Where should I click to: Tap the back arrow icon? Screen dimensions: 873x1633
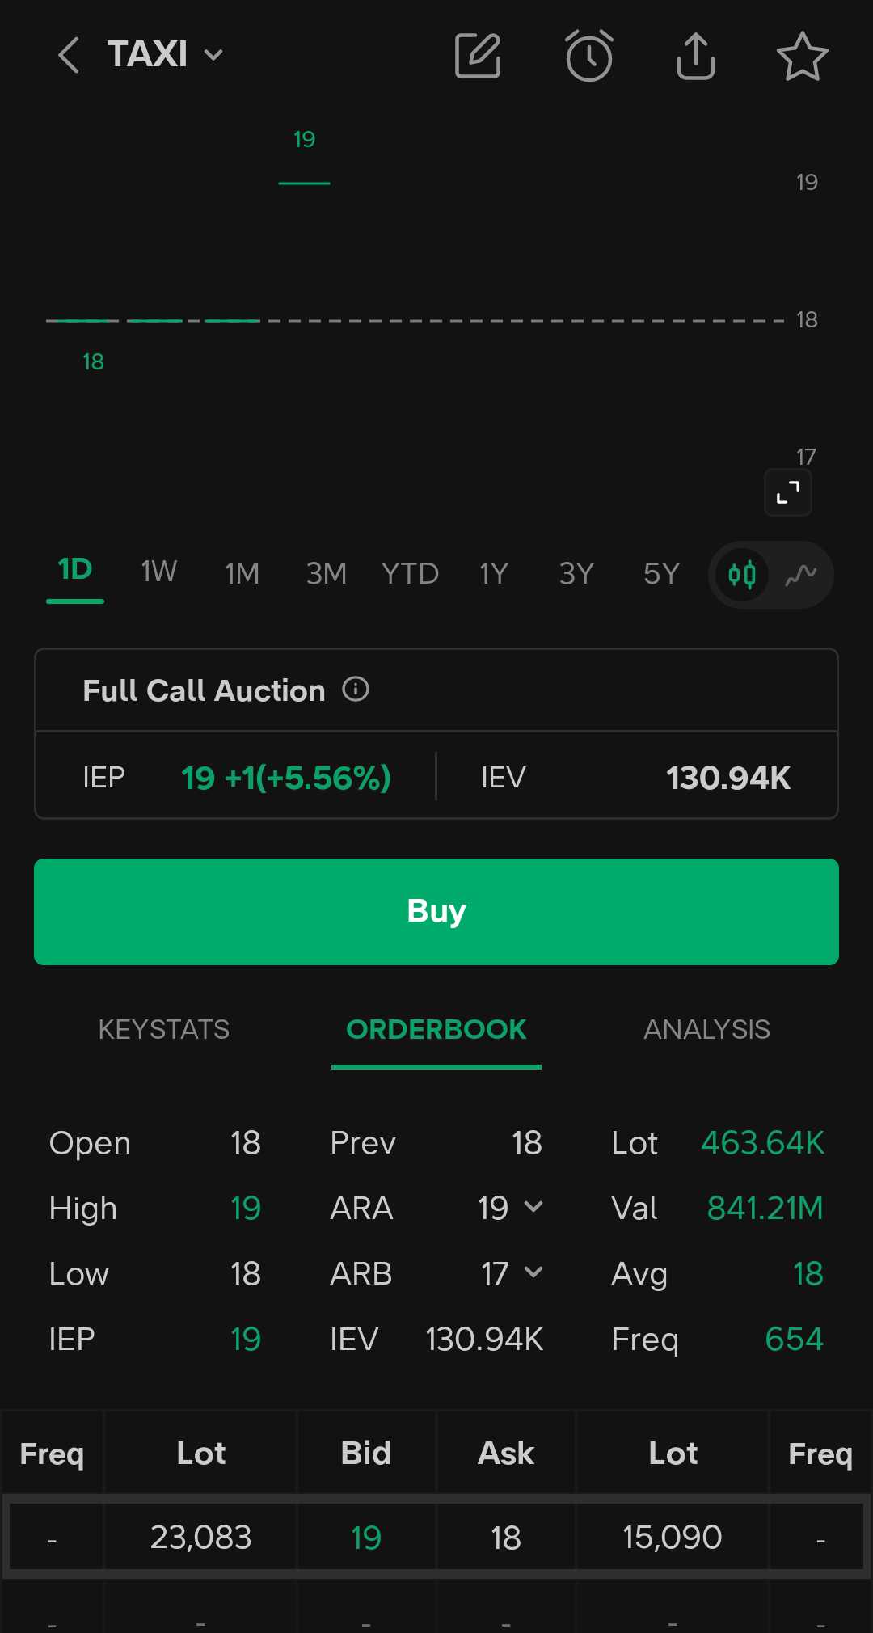[70, 55]
